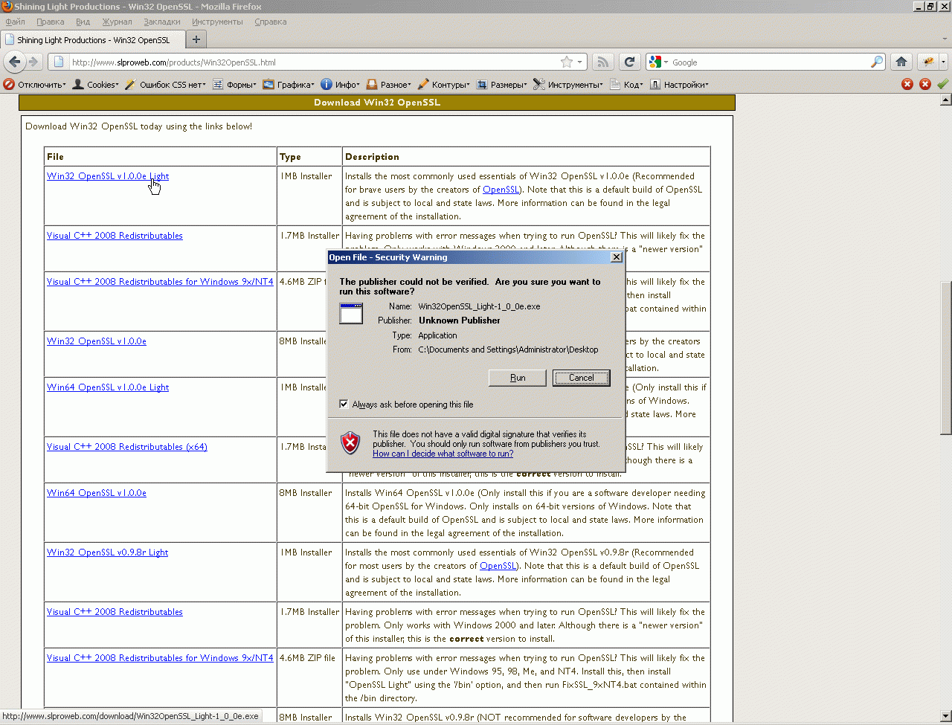Open the Отключить developer toolbar menu
This screenshot has width=952, height=725.
(x=35, y=84)
